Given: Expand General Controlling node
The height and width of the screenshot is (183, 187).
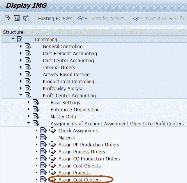Looking at the screenshot, I should (x=21, y=46).
